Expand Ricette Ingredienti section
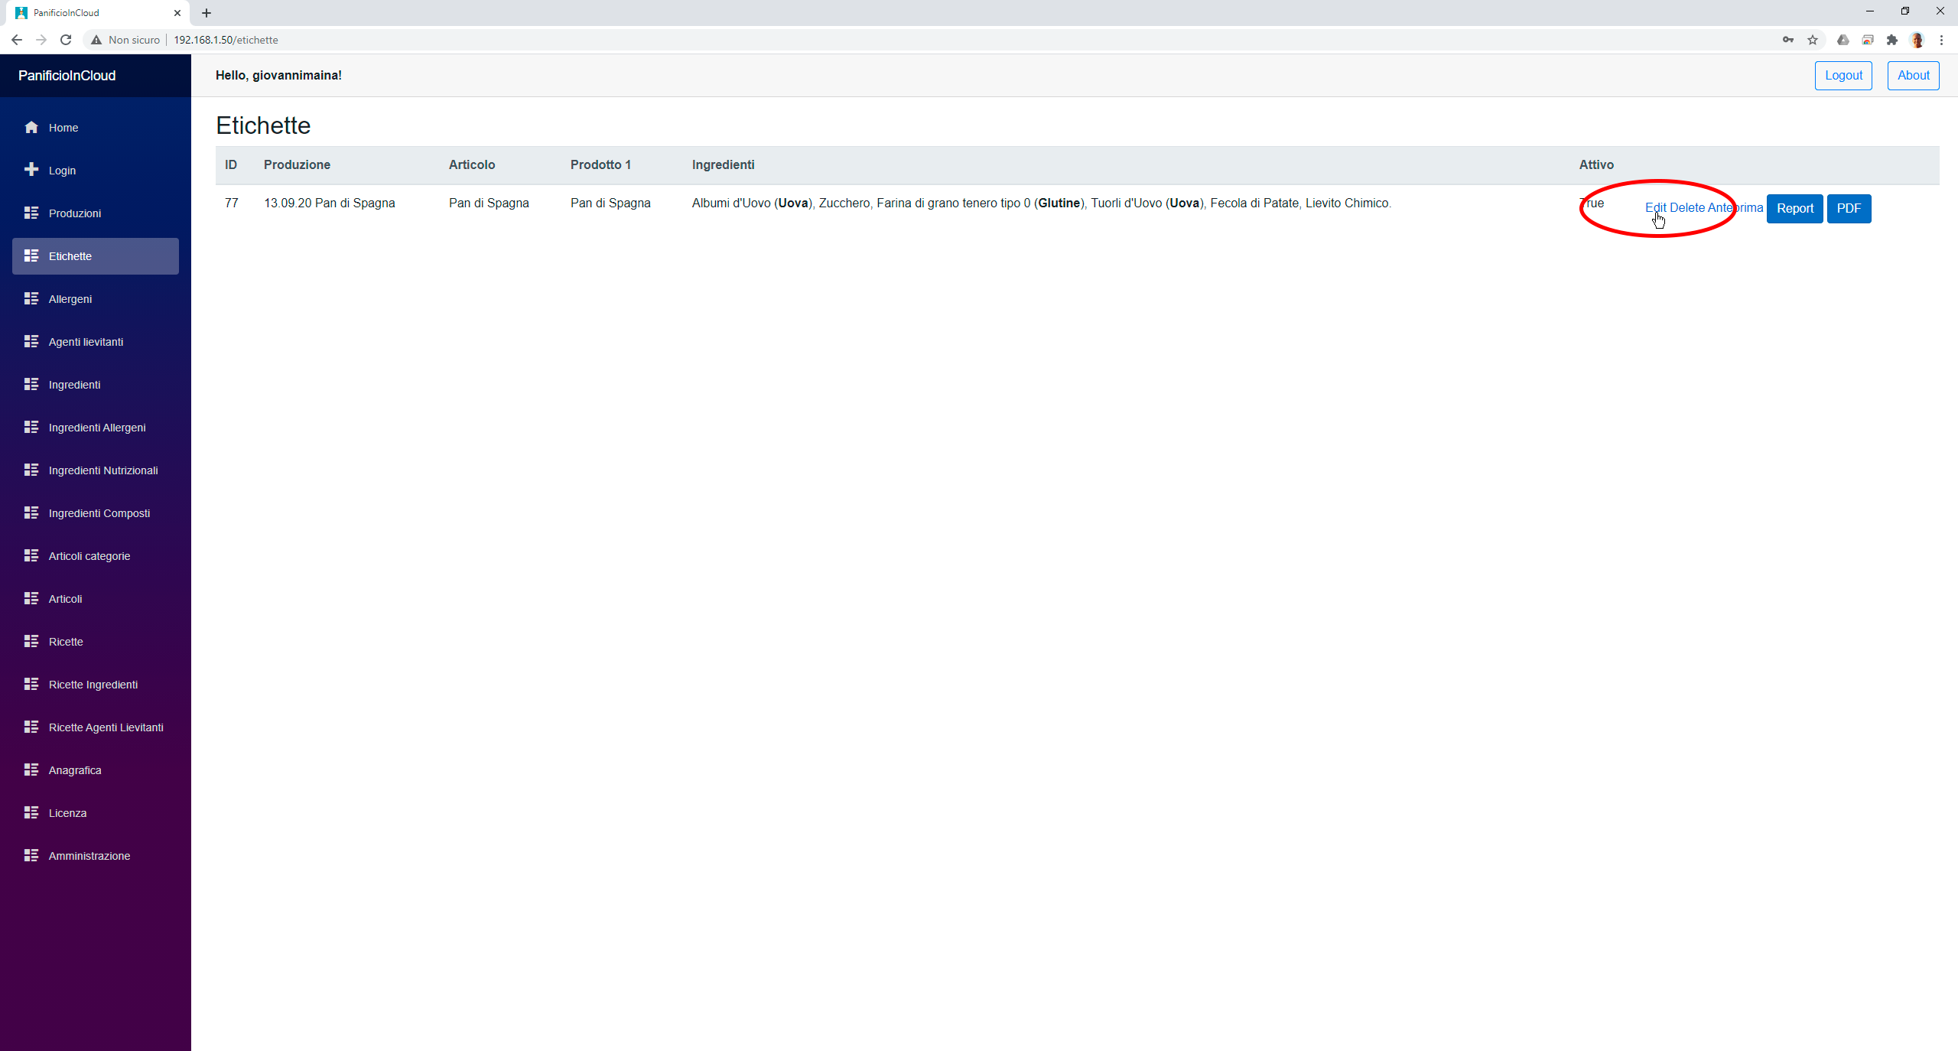This screenshot has width=1958, height=1051. click(x=93, y=683)
